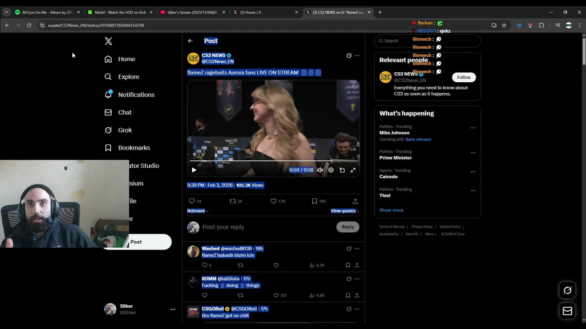Click the Reply button
Viewport: 586px width, 329px height.
(x=348, y=227)
